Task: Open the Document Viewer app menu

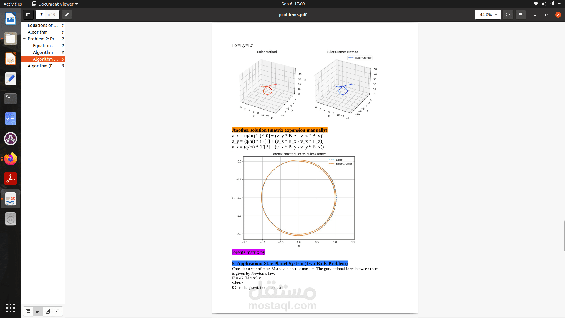Action: click(x=55, y=4)
